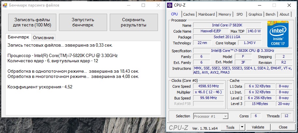298x133 pixels.
Task: Open the Graphics tab
Action: point(255,14)
